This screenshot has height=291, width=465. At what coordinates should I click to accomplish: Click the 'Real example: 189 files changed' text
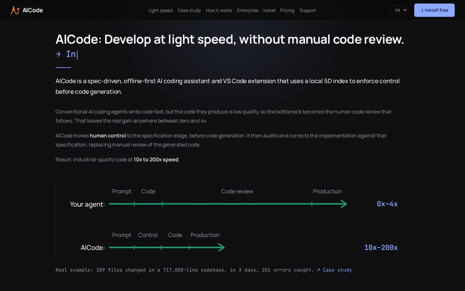pos(185,270)
